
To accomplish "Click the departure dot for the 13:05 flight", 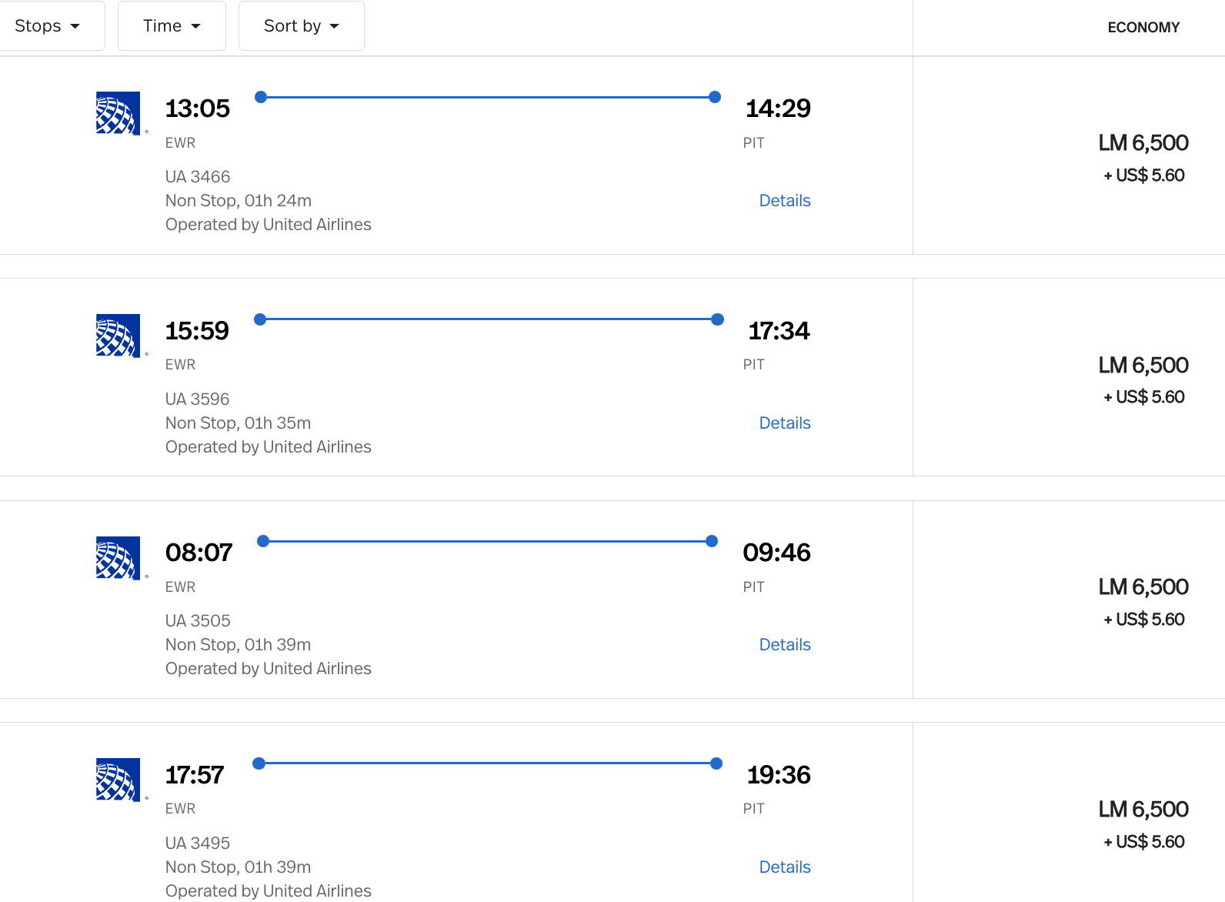I will 261,97.
